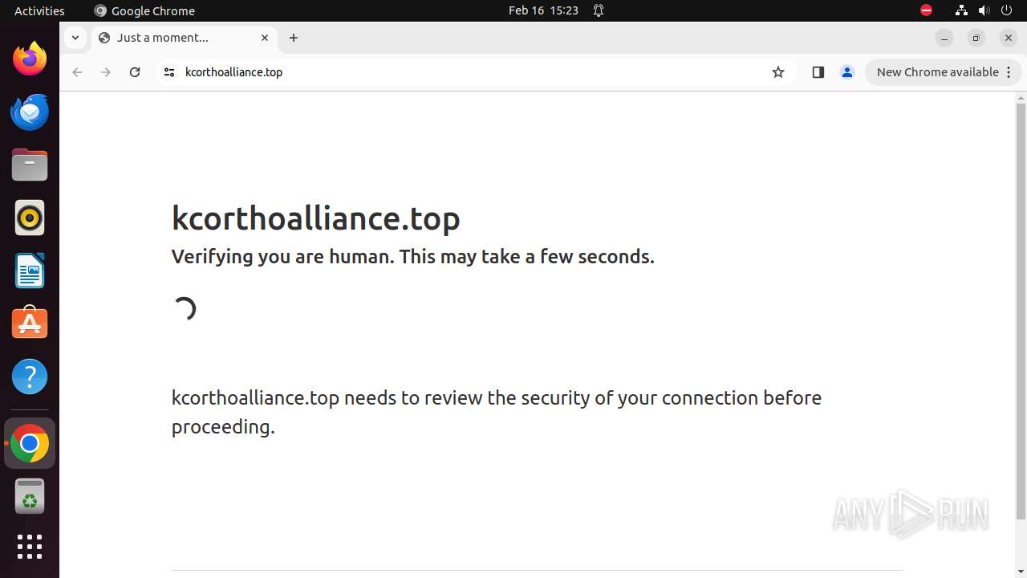Screen dimensions: 1027x578
Task: Show the applications grid
Action: click(30, 547)
